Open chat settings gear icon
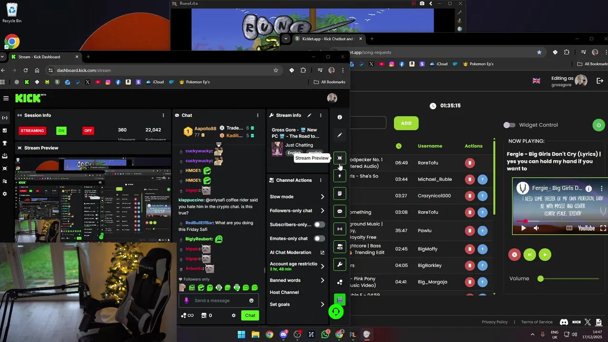The width and height of the screenshot is (608, 342). point(233,315)
